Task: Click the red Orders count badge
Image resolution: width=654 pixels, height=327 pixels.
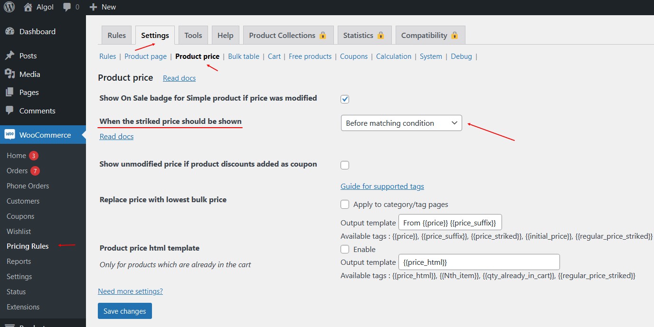Action: [35, 171]
